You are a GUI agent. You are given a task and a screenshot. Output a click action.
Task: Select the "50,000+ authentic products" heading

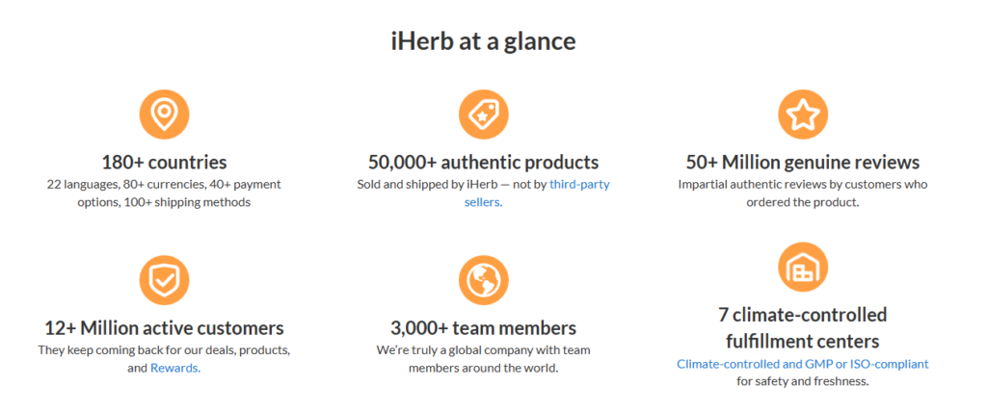point(483,162)
